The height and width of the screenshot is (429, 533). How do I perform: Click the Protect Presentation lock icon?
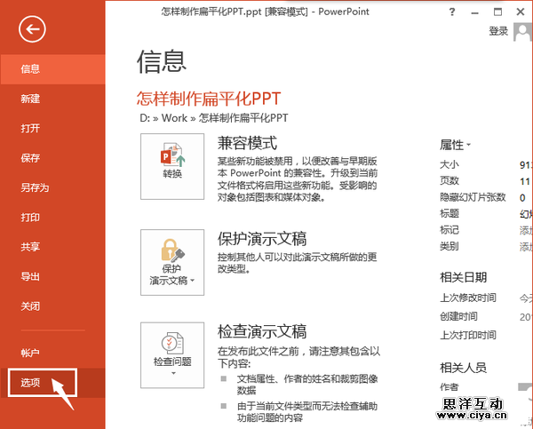(x=171, y=250)
